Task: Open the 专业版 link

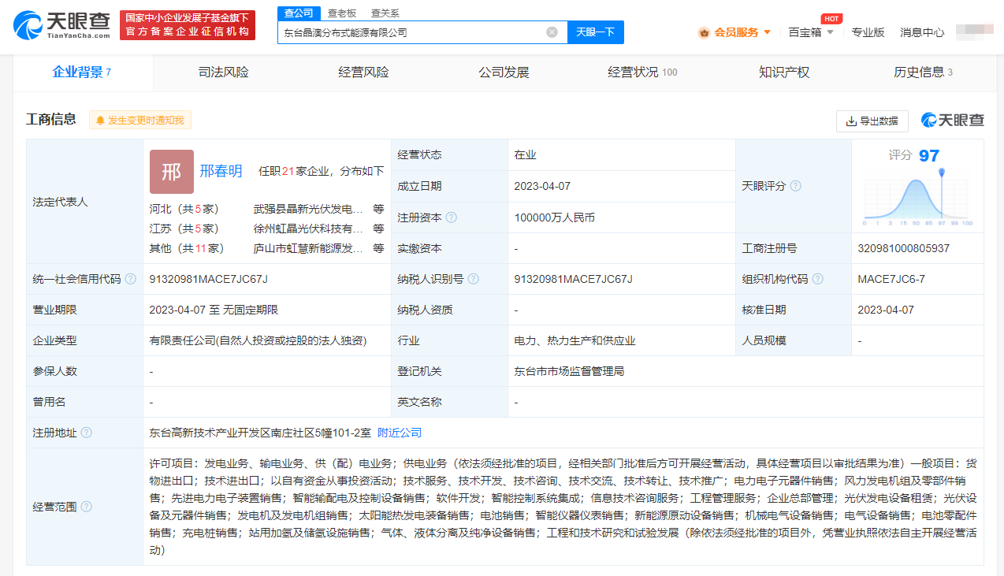Action: tap(868, 32)
